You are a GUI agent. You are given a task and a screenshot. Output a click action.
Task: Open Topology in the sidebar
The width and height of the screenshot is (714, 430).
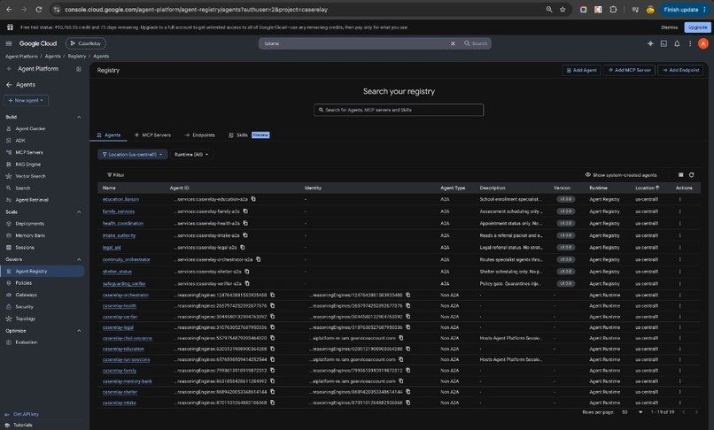click(25, 319)
